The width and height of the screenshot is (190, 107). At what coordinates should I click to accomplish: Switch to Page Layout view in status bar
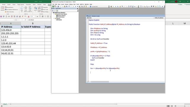[172, 106]
